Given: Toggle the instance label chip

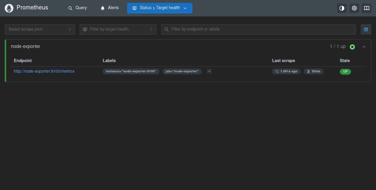Looking at the screenshot, I should pyautogui.click(x=131, y=71).
